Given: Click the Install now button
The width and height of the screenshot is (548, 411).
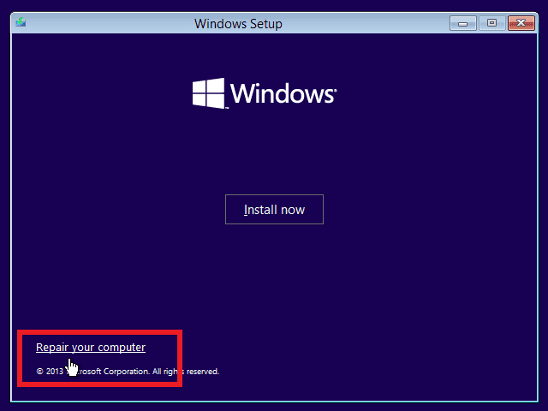Looking at the screenshot, I should 274,209.
